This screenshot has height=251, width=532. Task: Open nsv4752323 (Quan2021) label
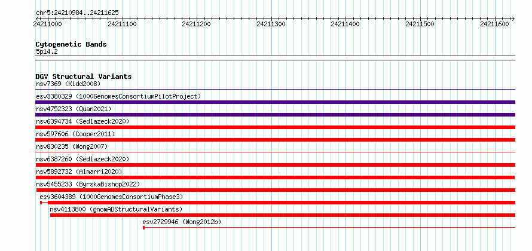74,109
